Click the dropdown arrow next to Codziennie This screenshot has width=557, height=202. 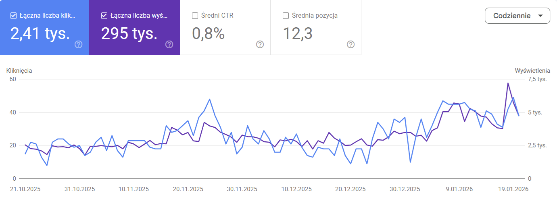click(541, 16)
